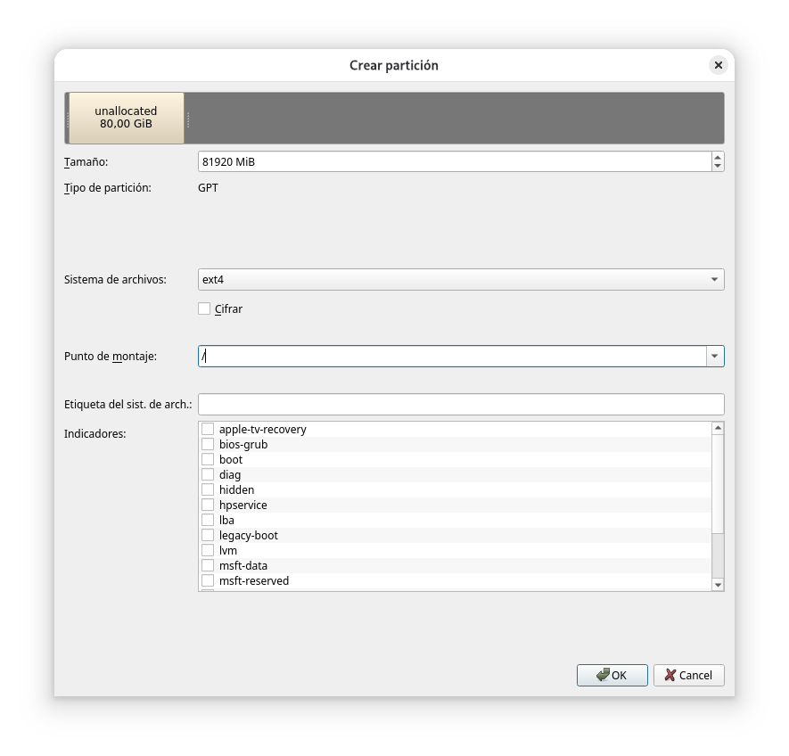Check the apple-tv-recovery flag
The image size is (789, 756).
(208, 429)
